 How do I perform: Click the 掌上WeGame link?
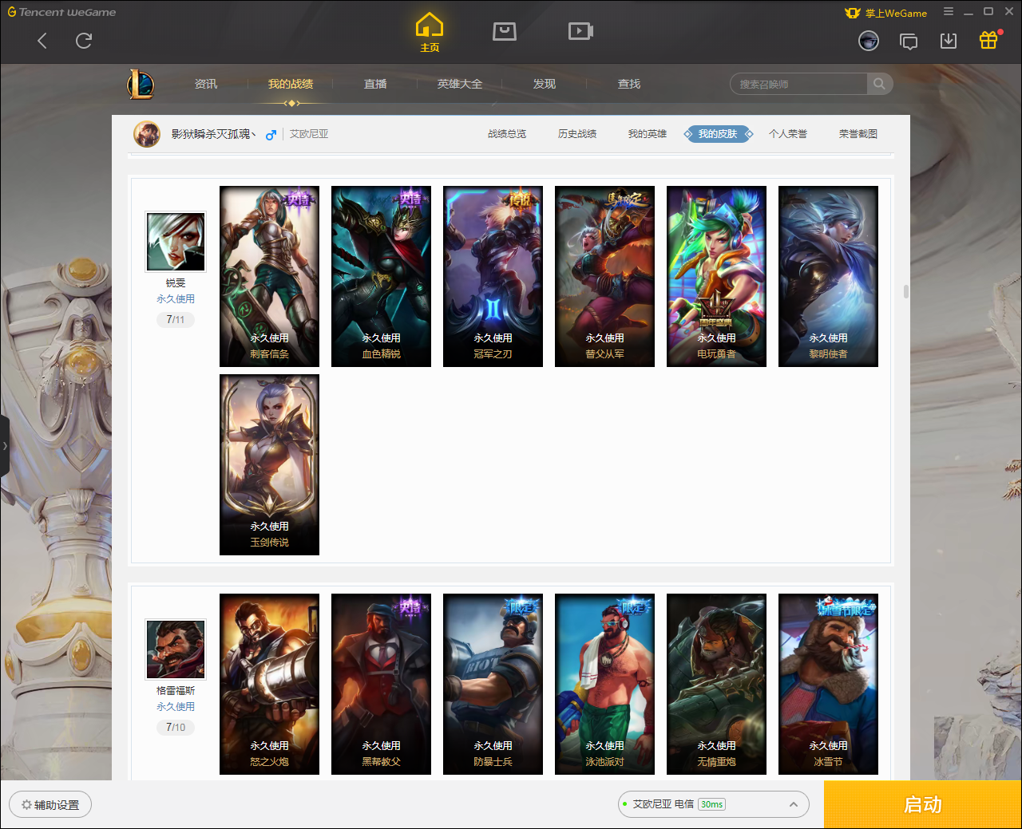(886, 13)
